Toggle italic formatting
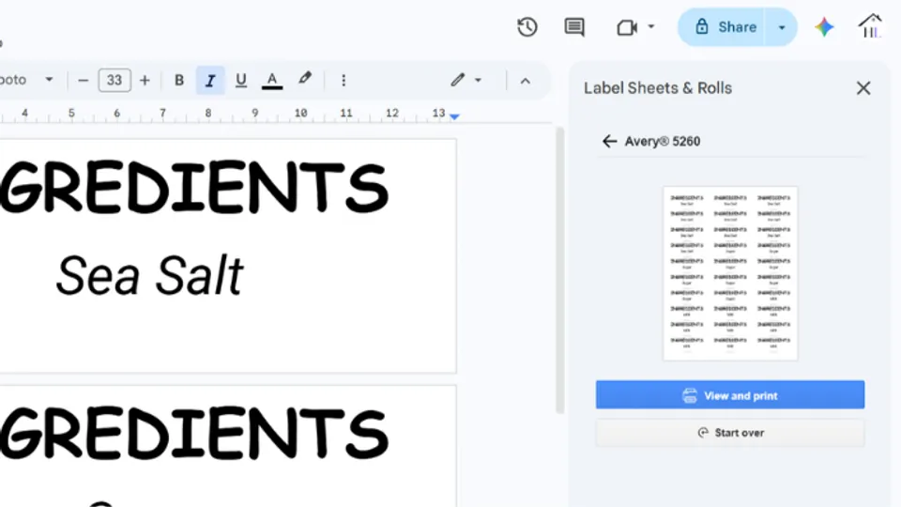The image size is (901, 507). (210, 81)
